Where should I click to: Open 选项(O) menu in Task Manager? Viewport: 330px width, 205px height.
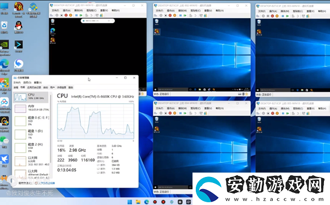(27, 82)
